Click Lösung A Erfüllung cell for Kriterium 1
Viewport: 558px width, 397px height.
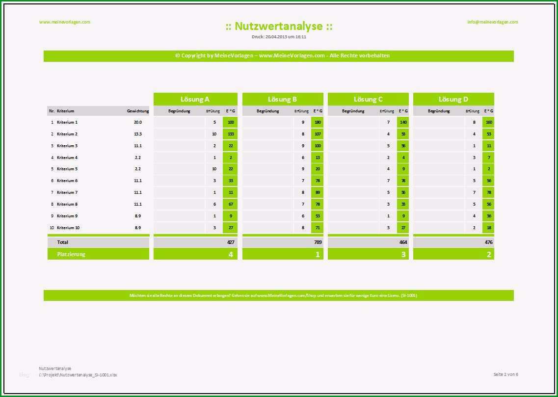point(214,122)
